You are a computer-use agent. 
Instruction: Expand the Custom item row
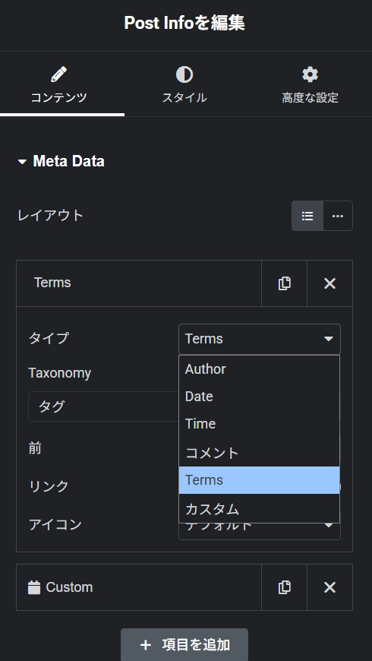(x=139, y=587)
